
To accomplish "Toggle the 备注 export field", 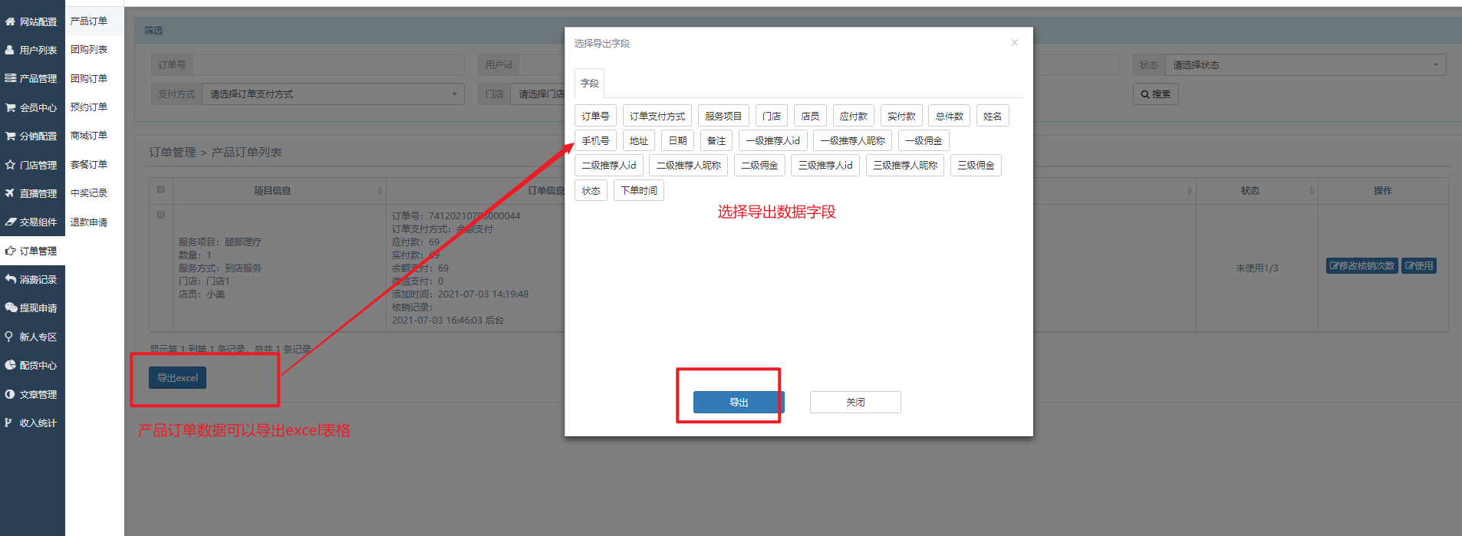I will [716, 140].
